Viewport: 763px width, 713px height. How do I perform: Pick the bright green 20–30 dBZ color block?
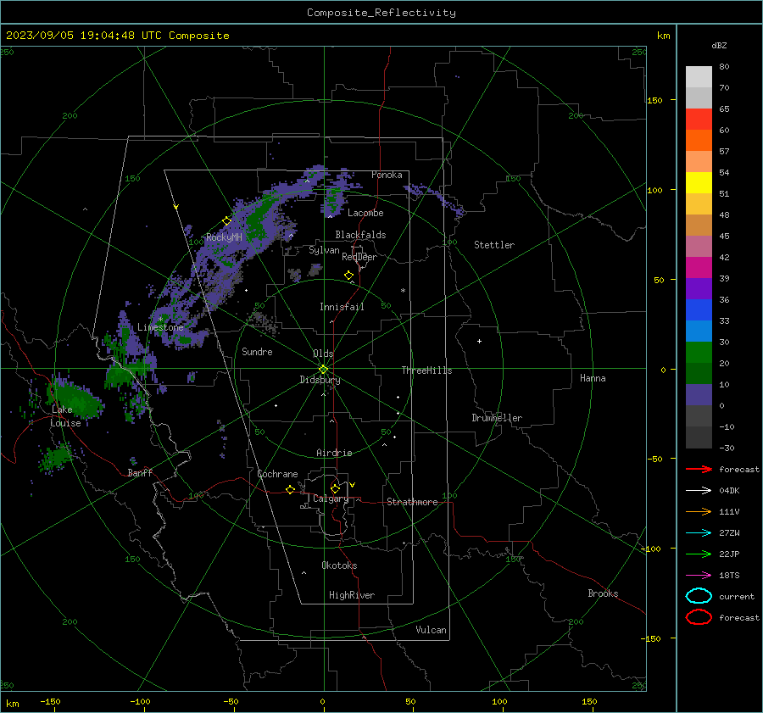699,353
